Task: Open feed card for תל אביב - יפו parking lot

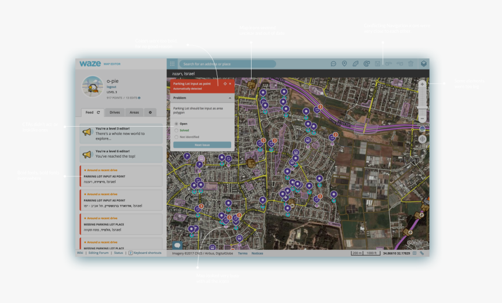Action: pos(121,200)
